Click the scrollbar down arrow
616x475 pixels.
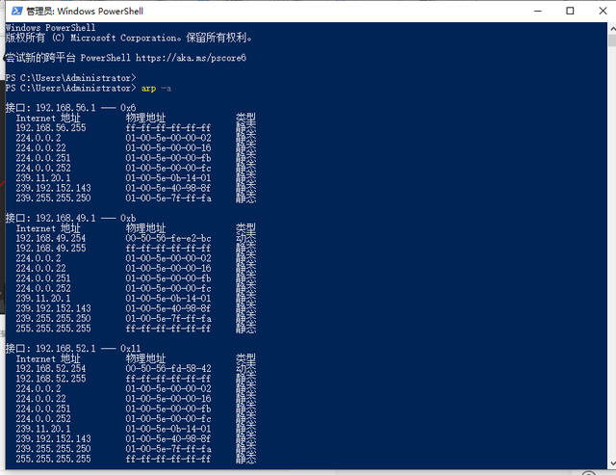coord(612,464)
